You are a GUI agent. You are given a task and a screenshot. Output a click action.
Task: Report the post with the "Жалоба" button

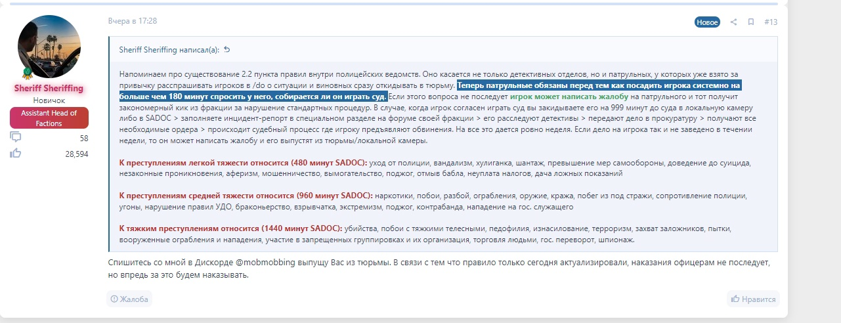129,299
